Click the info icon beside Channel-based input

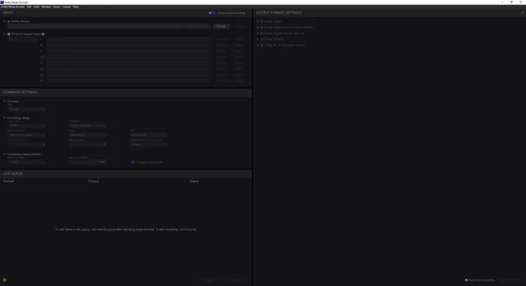pyautogui.click(x=43, y=34)
